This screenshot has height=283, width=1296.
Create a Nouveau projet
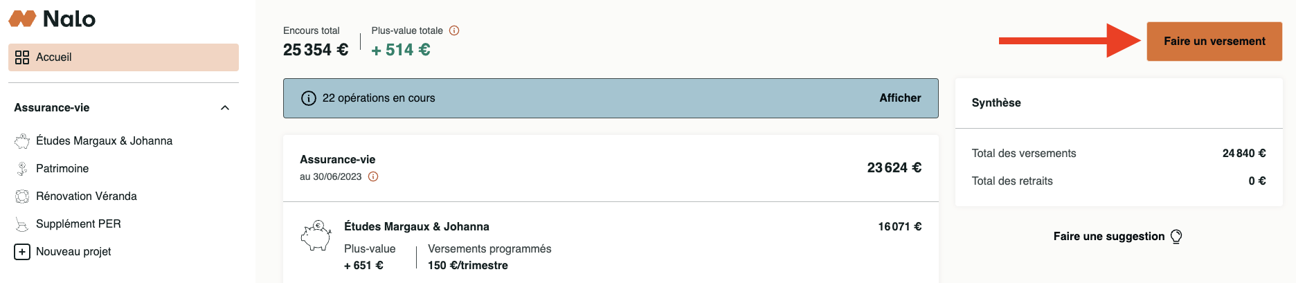pos(73,252)
